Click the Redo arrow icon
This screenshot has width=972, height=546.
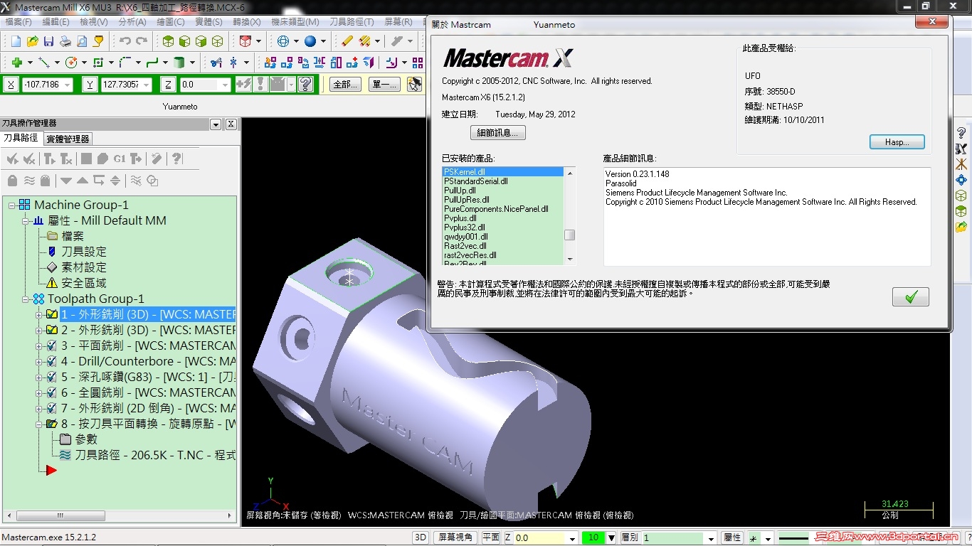[x=142, y=41]
